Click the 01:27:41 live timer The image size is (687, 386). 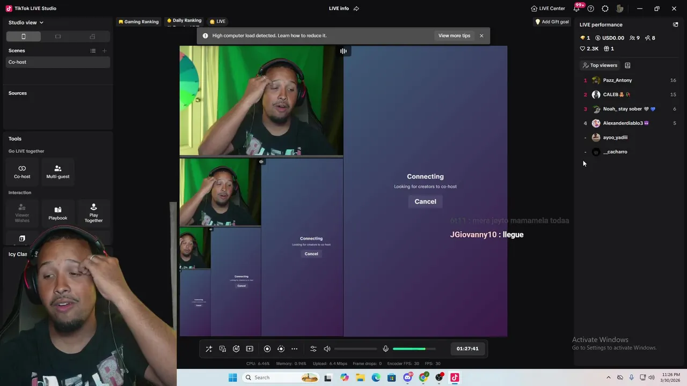tap(467, 348)
